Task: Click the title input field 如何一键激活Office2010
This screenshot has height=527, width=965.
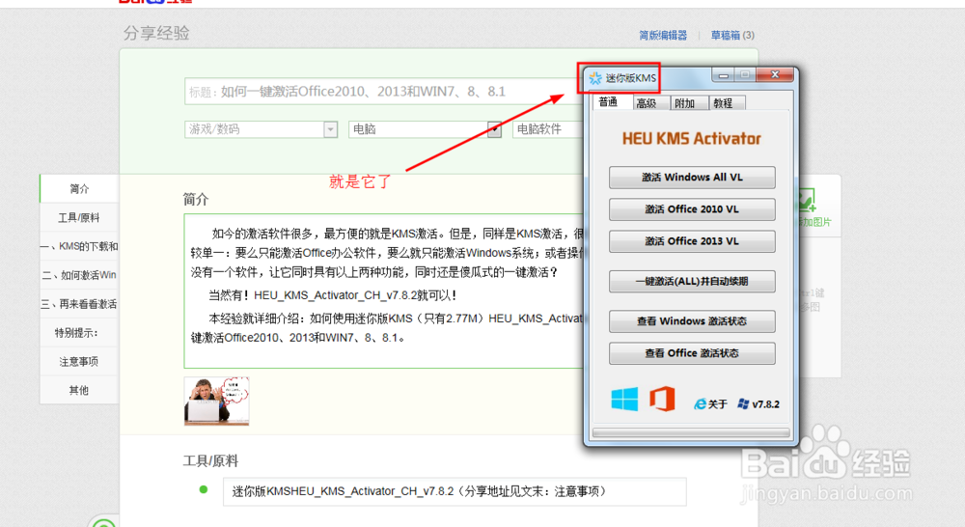Action: point(383,92)
